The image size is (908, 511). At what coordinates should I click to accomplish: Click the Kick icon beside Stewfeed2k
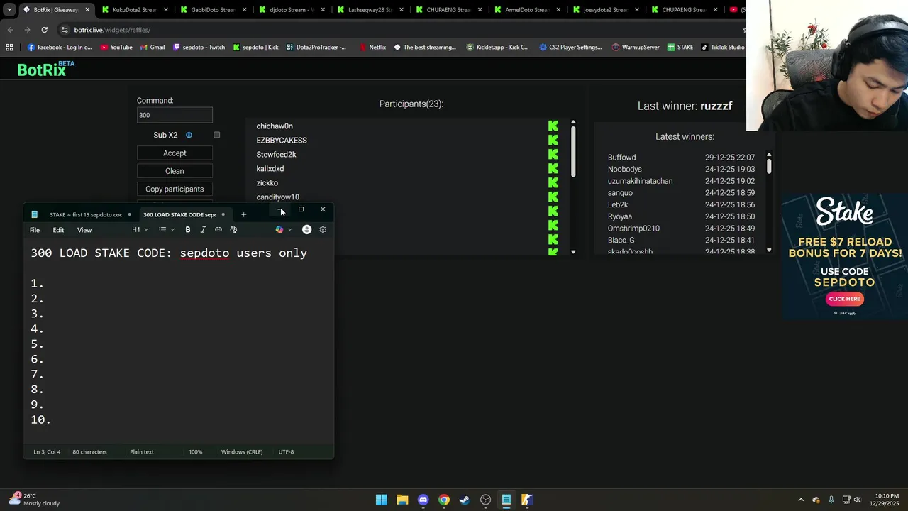coord(553,154)
